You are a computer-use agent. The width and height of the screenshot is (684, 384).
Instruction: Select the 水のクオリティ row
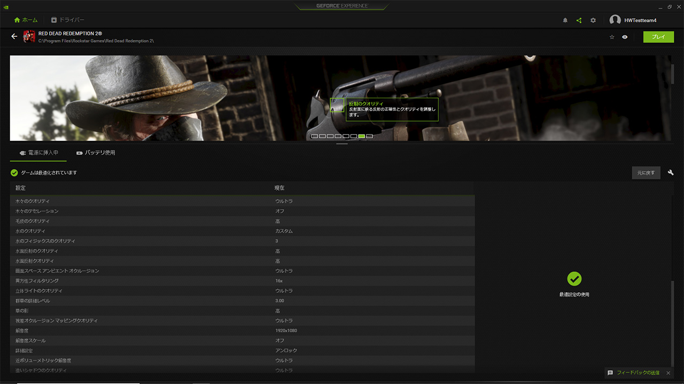[x=242, y=231]
